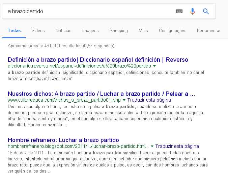The image size is (228, 185).
Task: Switch to the Vídeos tab
Action: pyautogui.click(x=38, y=31)
